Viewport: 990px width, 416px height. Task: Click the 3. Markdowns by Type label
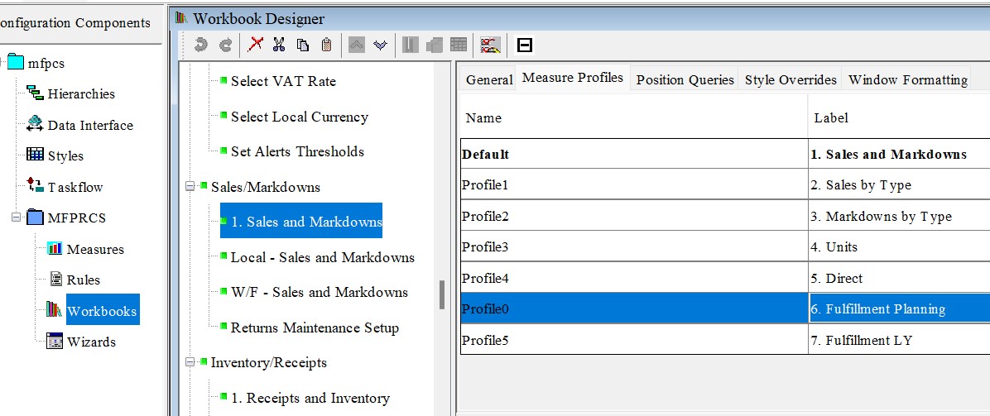click(x=881, y=217)
